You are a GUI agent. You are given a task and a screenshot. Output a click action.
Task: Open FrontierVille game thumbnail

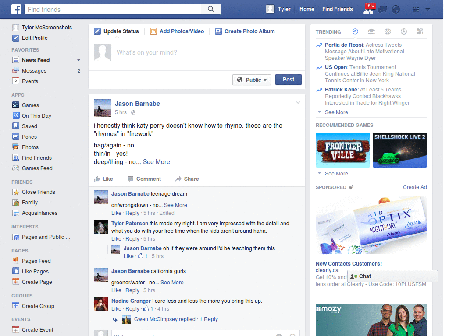click(x=343, y=150)
